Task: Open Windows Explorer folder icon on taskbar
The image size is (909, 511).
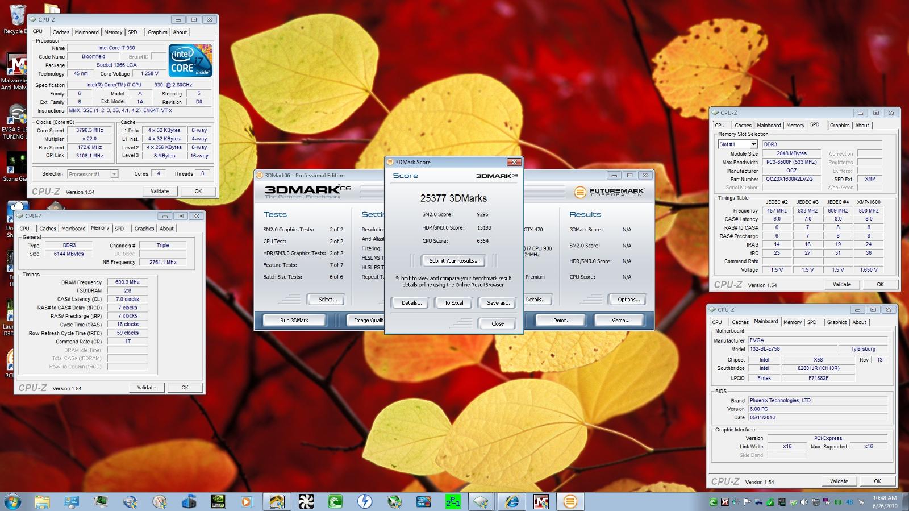Action: click(42, 501)
